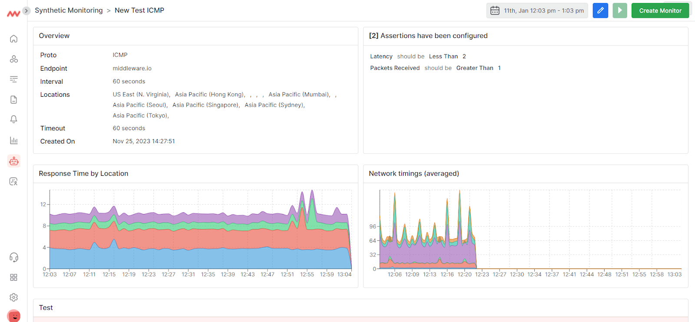Run the test with the play button

(x=620, y=10)
